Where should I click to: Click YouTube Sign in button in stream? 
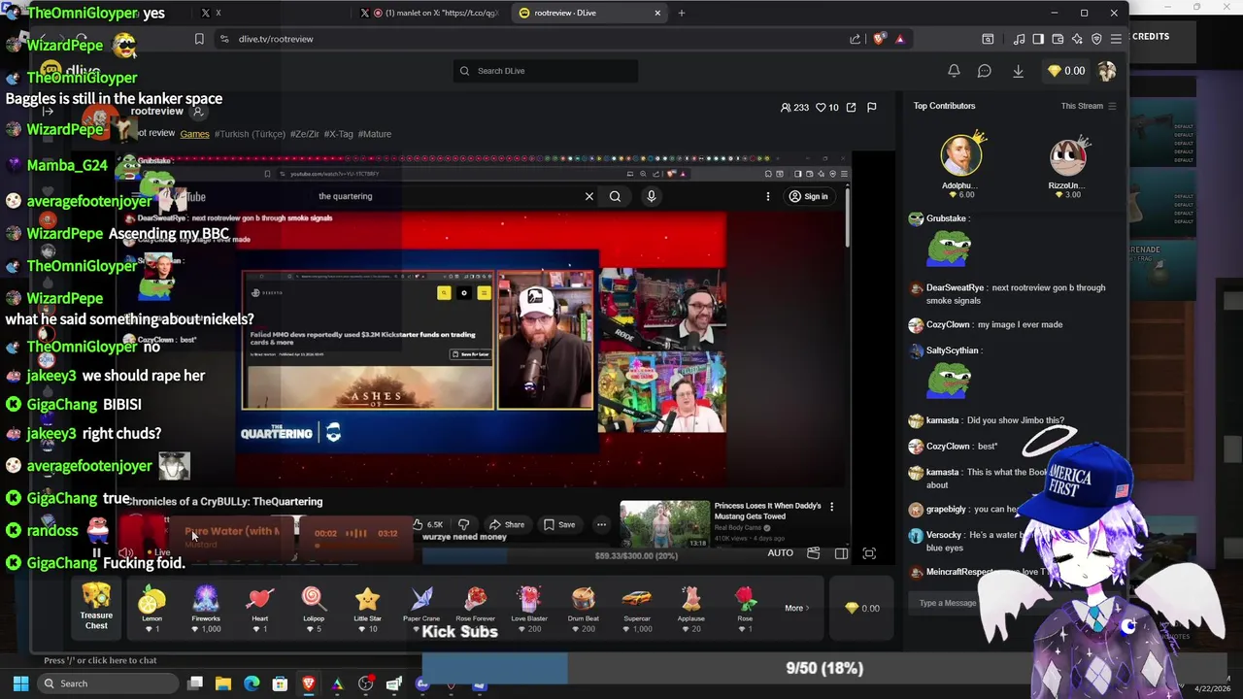pos(809,197)
